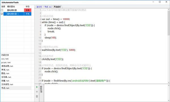Place cursor on line 4 var out statement

point(56,19)
